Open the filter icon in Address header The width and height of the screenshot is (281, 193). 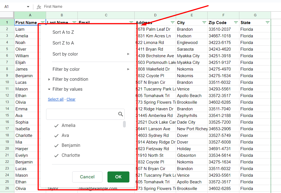click(173, 22)
